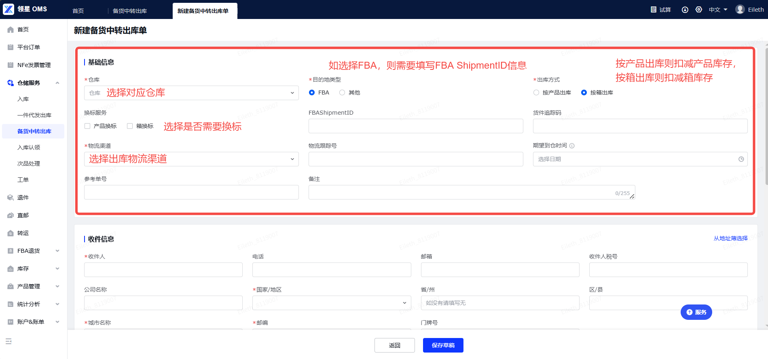Collapse the sidebar with the bottom menu icon
This screenshot has height=359, width=768.
(x=8, y=342)
